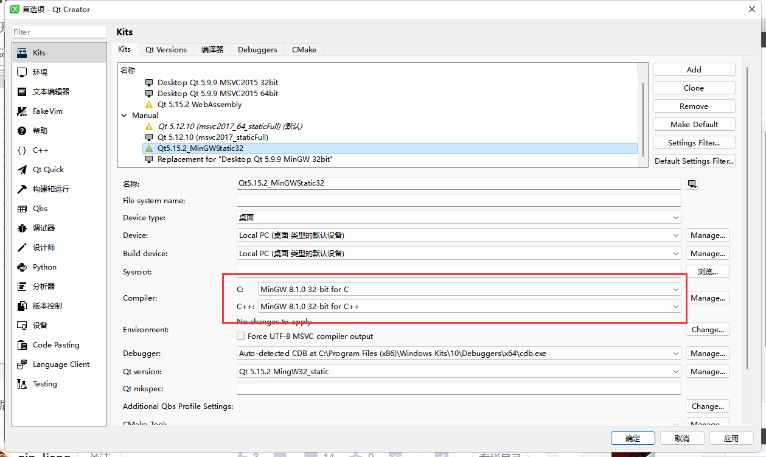Open the C compiler dropdown
Image resolution: width=766 pixels, height=457 pixels.
tap(469, 290)
